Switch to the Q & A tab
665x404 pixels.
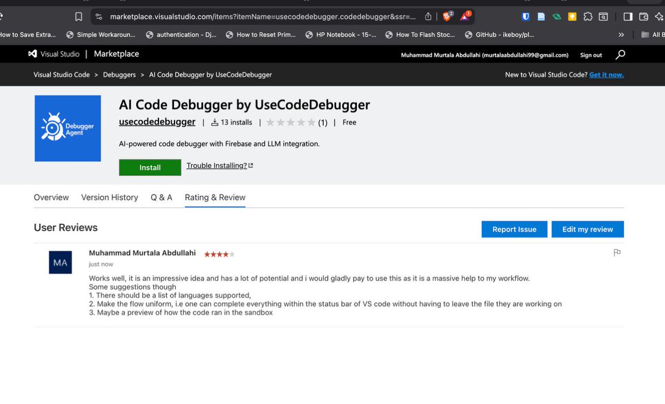coord(161,197)
